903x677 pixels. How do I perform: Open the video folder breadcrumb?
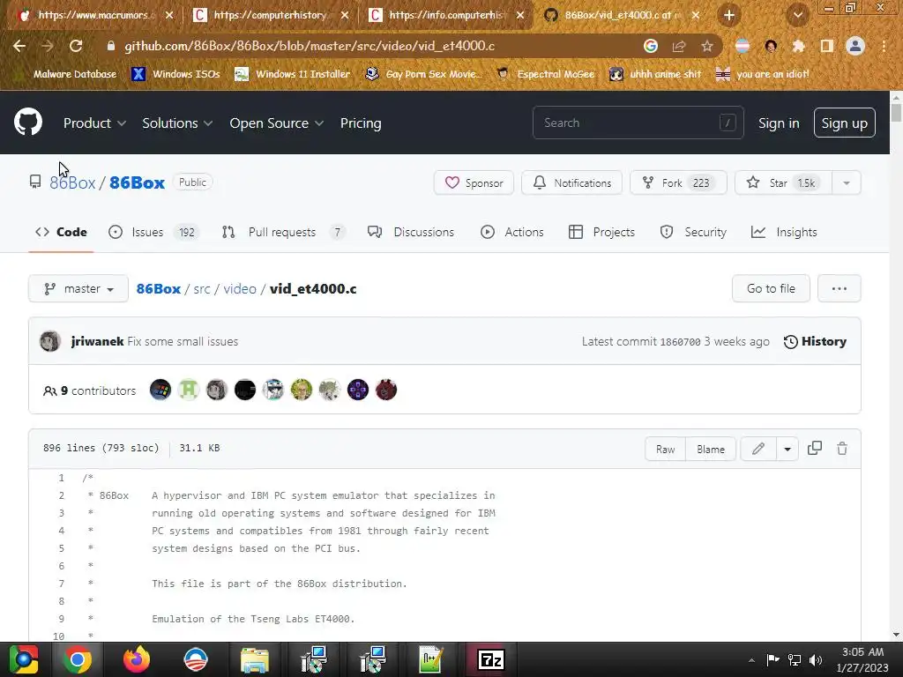click(240, 288)
